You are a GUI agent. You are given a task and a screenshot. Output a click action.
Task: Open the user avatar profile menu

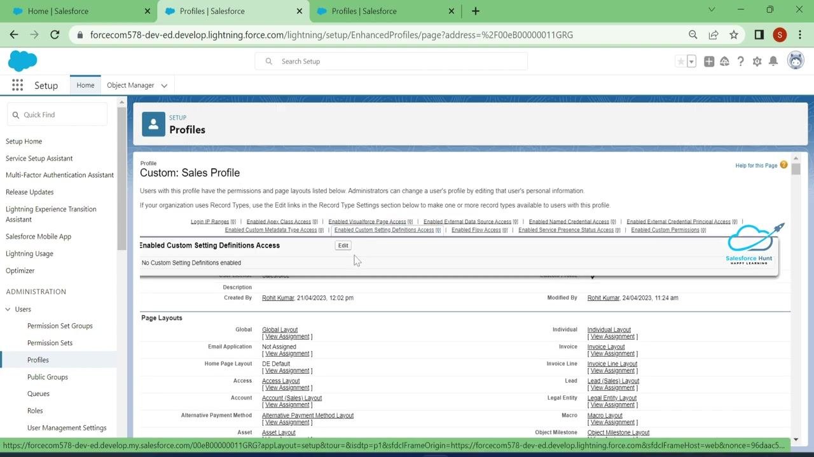[x=796, y=61]
